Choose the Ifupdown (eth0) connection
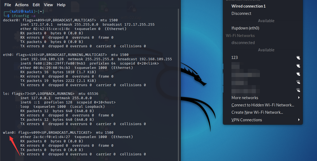 tap(245, 28)
